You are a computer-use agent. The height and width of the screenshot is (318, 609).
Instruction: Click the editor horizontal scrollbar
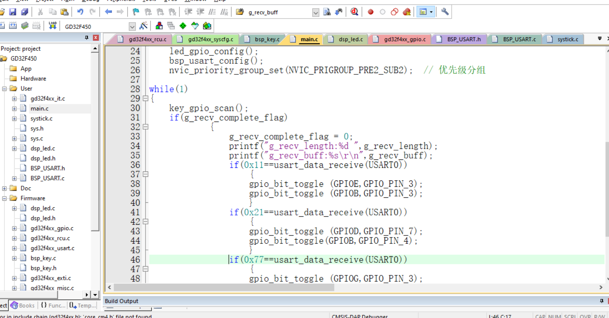click(223, 287)
